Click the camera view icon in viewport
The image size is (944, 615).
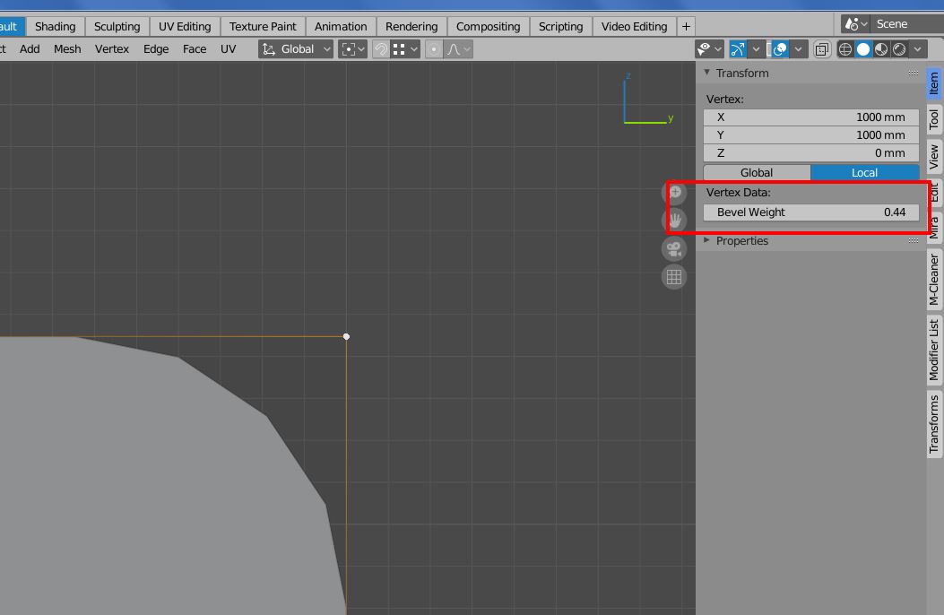(674, 248)
